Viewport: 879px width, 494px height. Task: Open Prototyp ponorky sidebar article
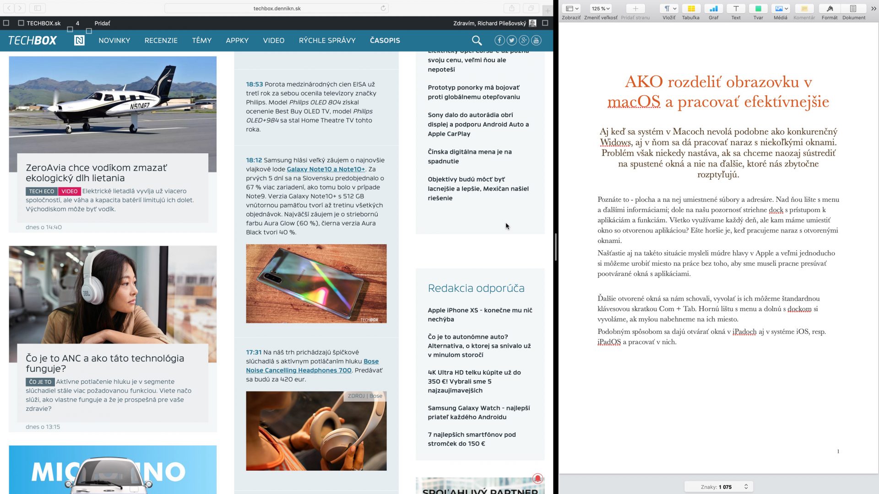(474, 92)
